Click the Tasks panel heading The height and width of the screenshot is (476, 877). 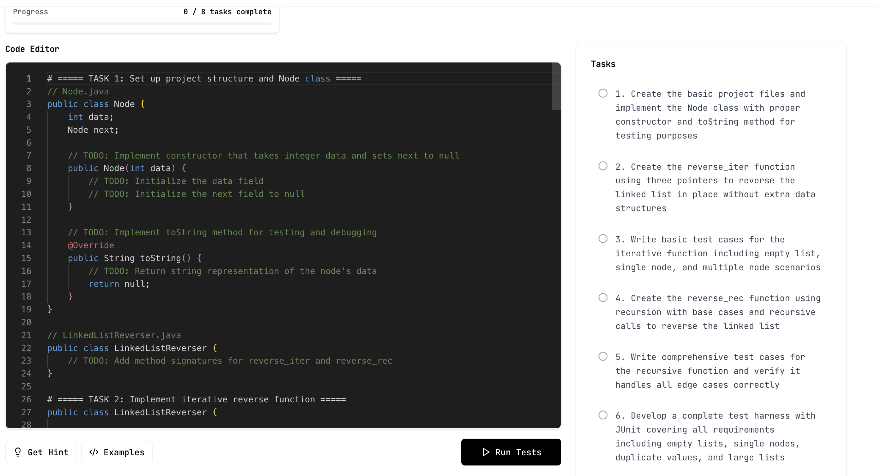[x=603, y=64]
